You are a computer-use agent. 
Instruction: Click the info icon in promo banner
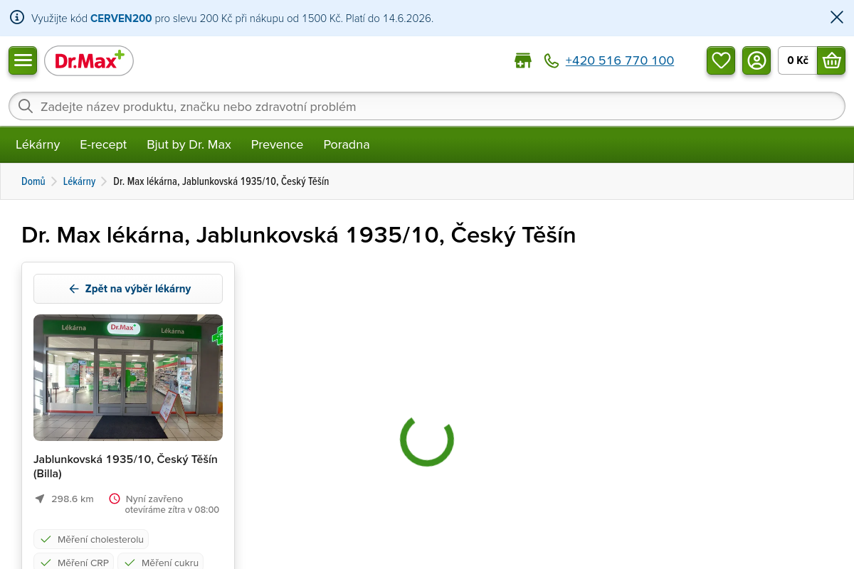pos(17,18)
